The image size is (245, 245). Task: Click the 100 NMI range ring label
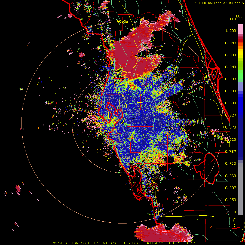click(122, 22)
